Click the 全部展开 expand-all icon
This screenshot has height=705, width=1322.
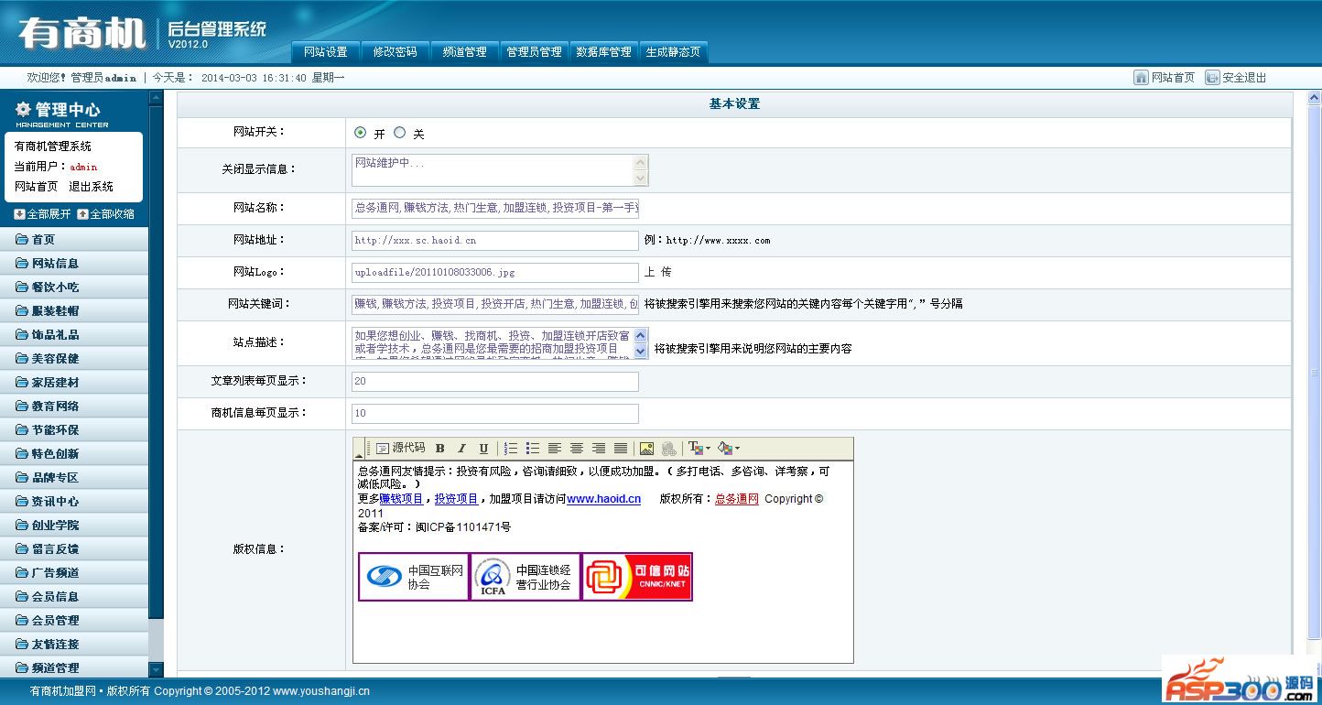[19, 214]
